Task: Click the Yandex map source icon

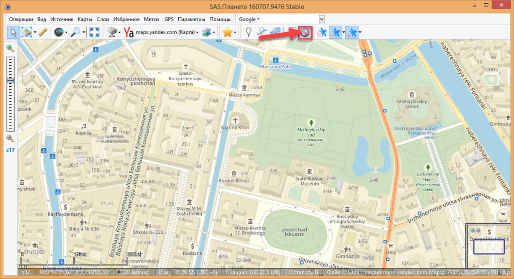Action: pyautogui.click(x=129, y=32)
